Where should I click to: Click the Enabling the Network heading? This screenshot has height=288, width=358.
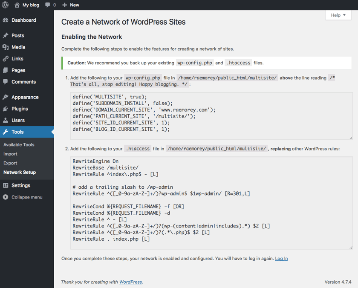click(x=92, y=37)
